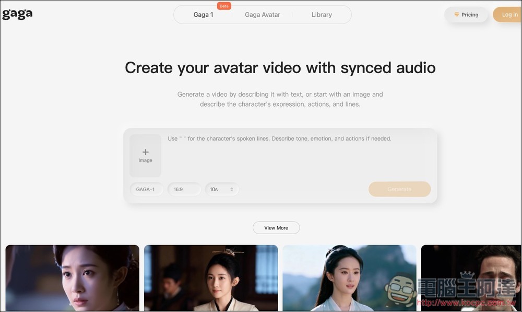
Task: Open the GAGA-1 model selector
Action: 146,189
